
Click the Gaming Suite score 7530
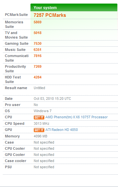tap(38, 43)
